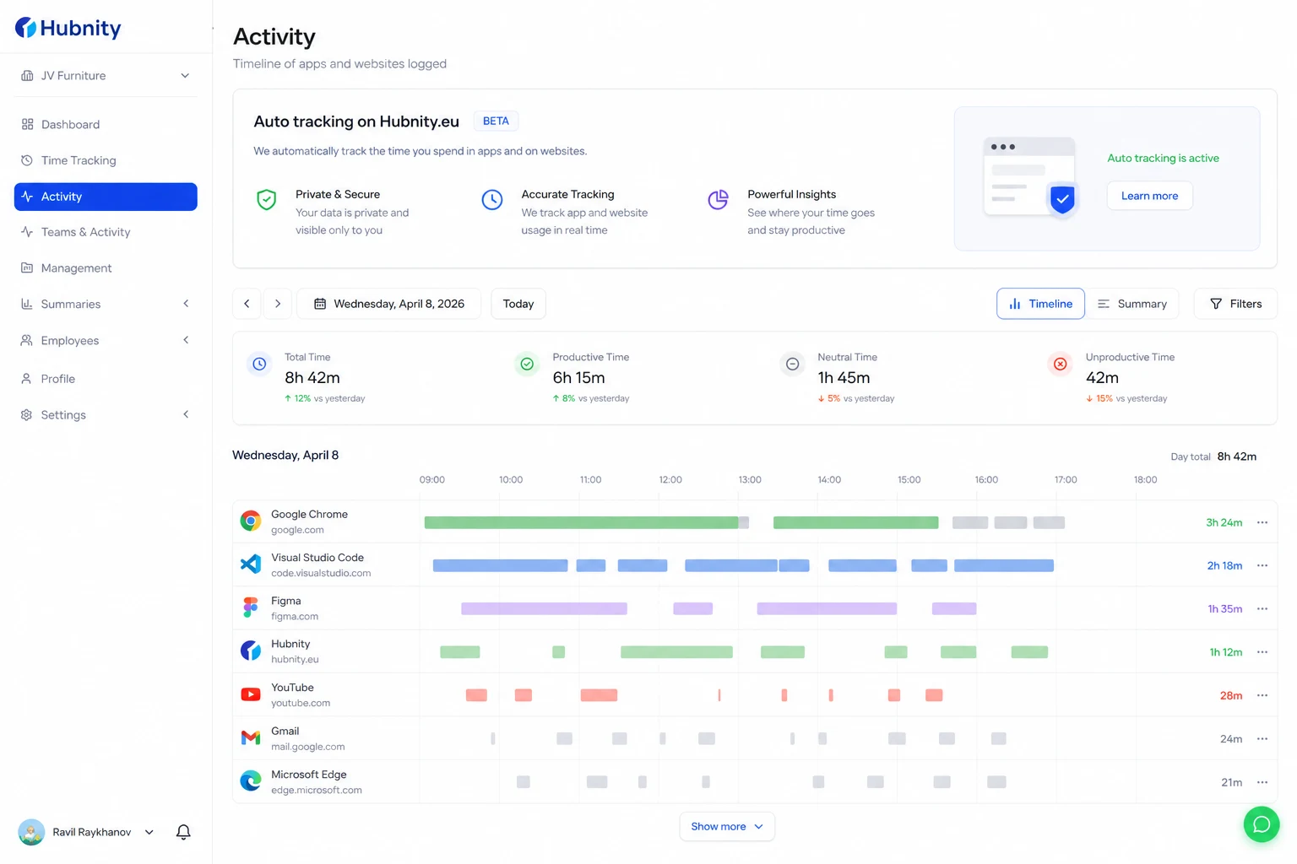Click the first purple Figma timeline bar

(544, 608)
